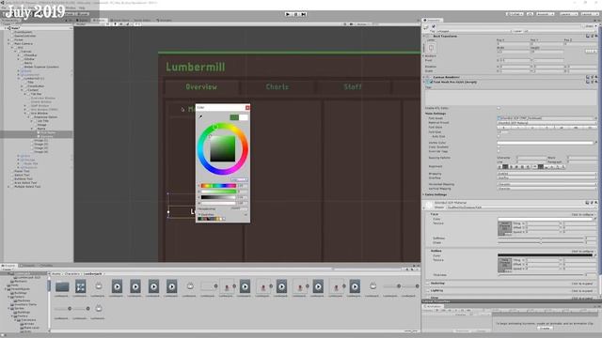The height and width of the screenshot is (338, 602).
Task: Click the Vertex Color swatch field
Action: click(x=546, y=143)
